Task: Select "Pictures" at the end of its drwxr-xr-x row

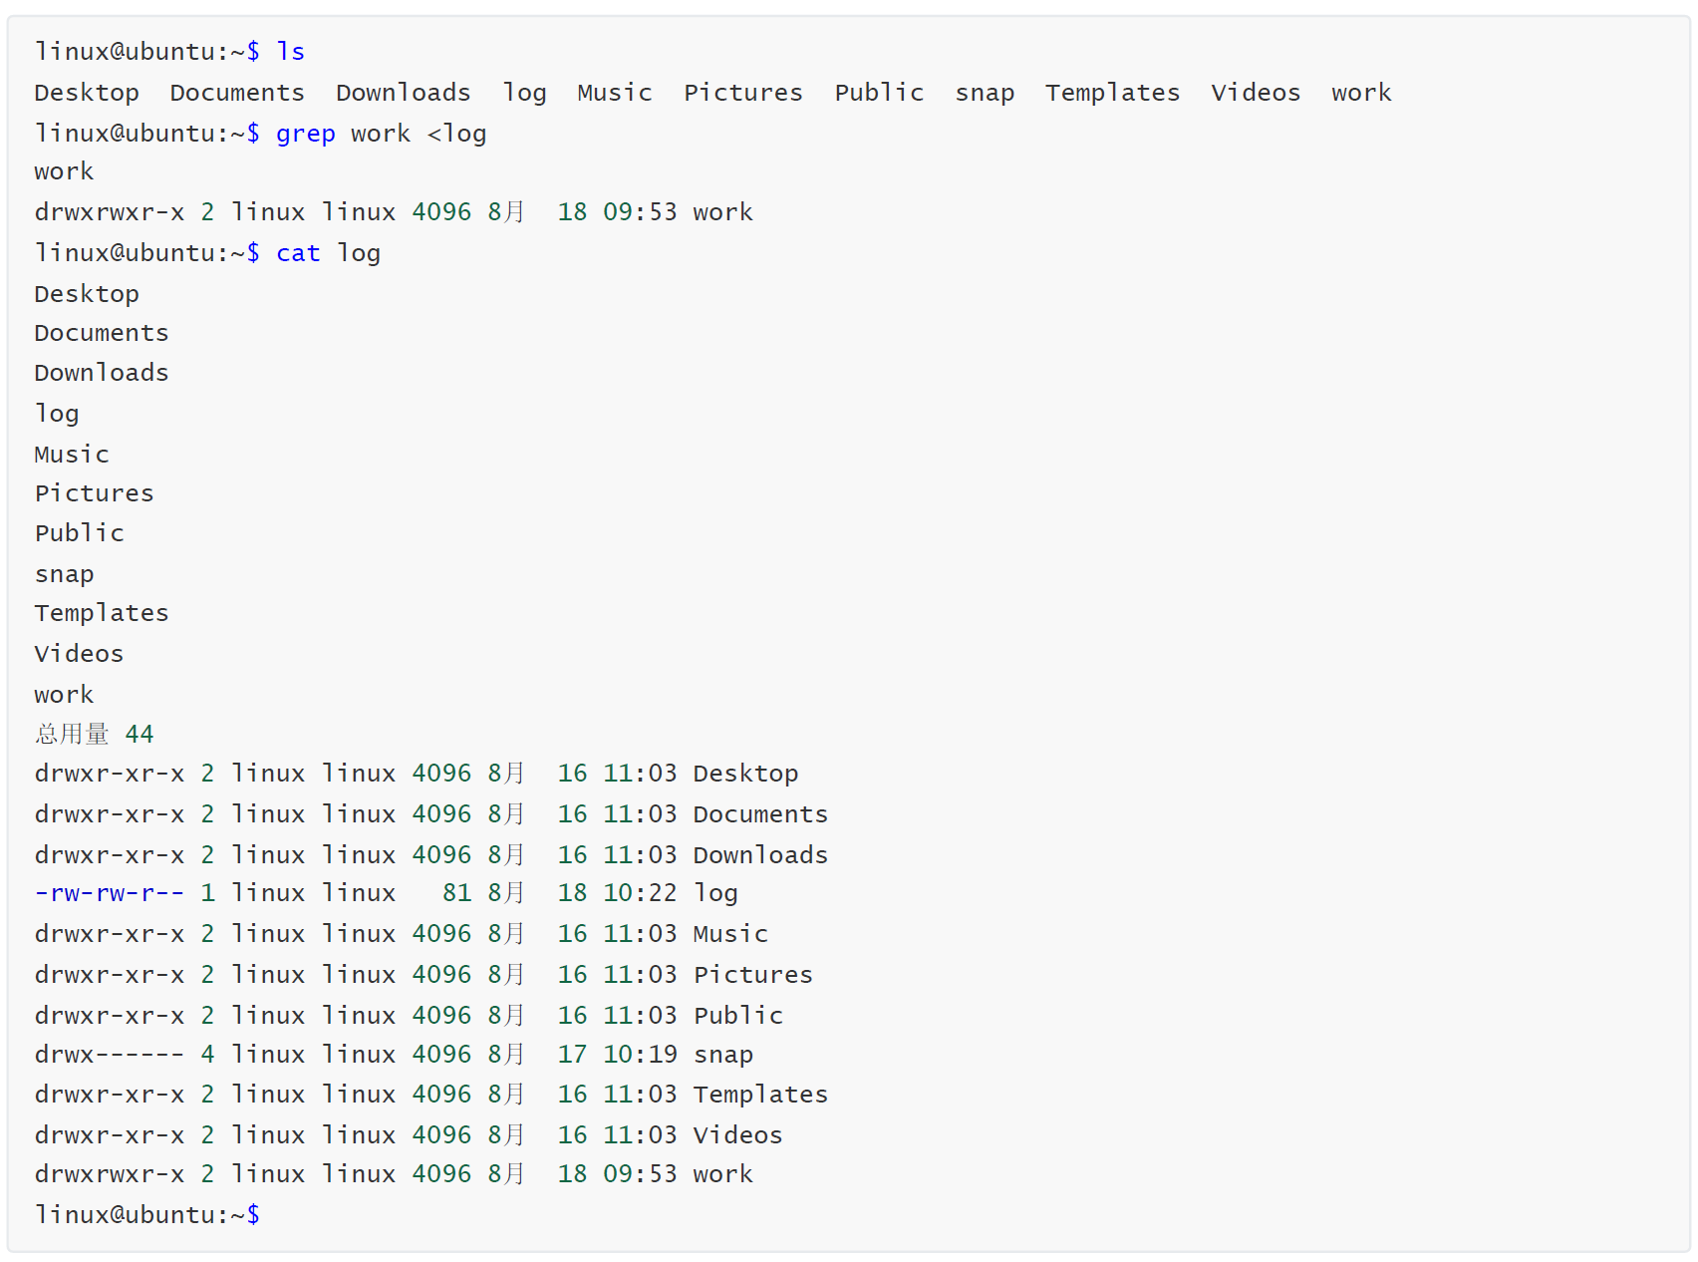Action: coord(753,975)
